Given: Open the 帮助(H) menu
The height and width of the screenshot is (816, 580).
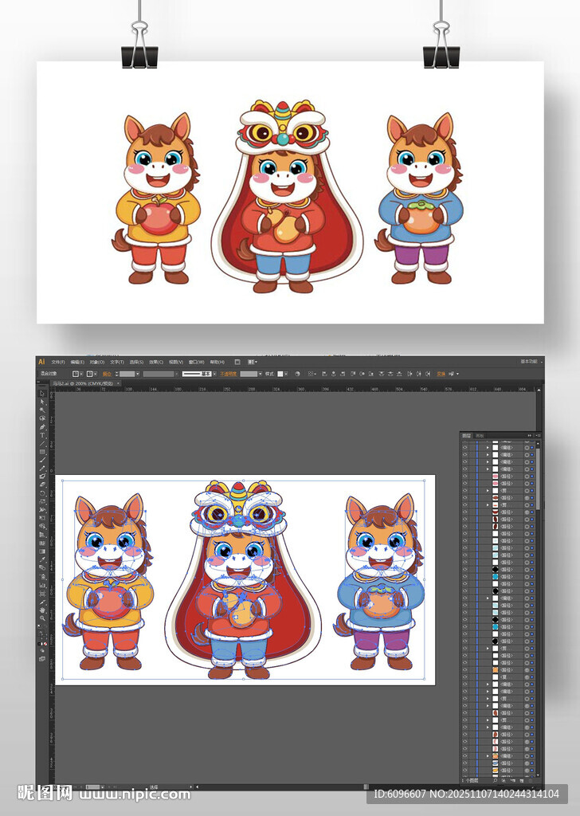Looking at the screenshot, I should (x=217, y=362).
